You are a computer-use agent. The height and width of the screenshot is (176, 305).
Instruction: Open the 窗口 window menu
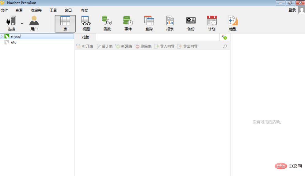click(x=68, y=10)
